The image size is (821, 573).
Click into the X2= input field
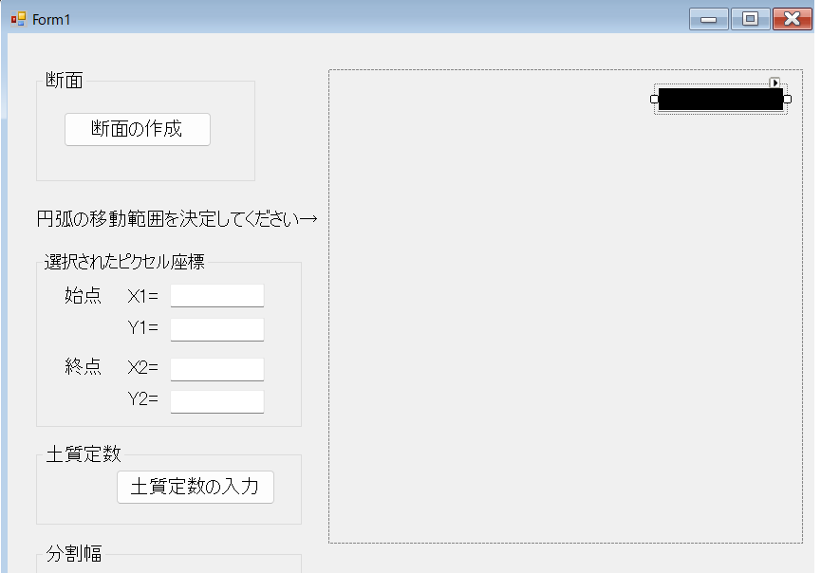tap(216, 368)
